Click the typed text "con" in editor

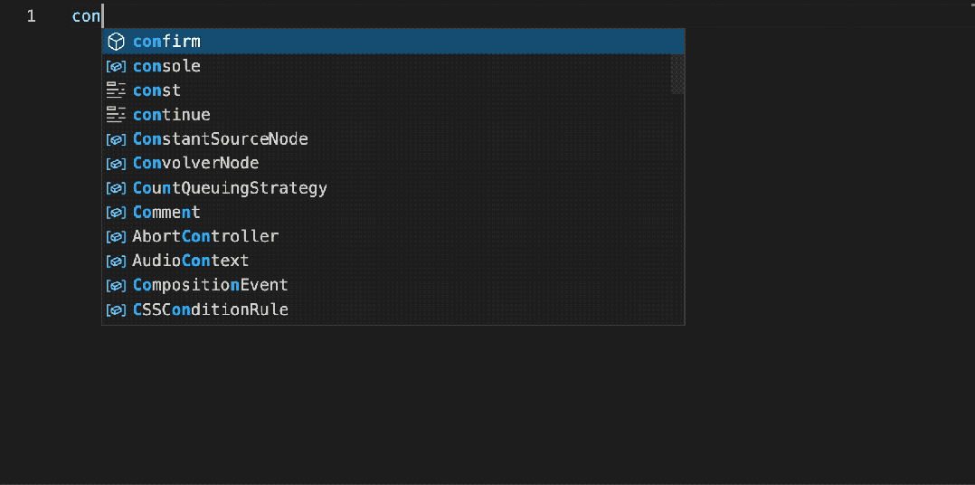tap(86, 16)
